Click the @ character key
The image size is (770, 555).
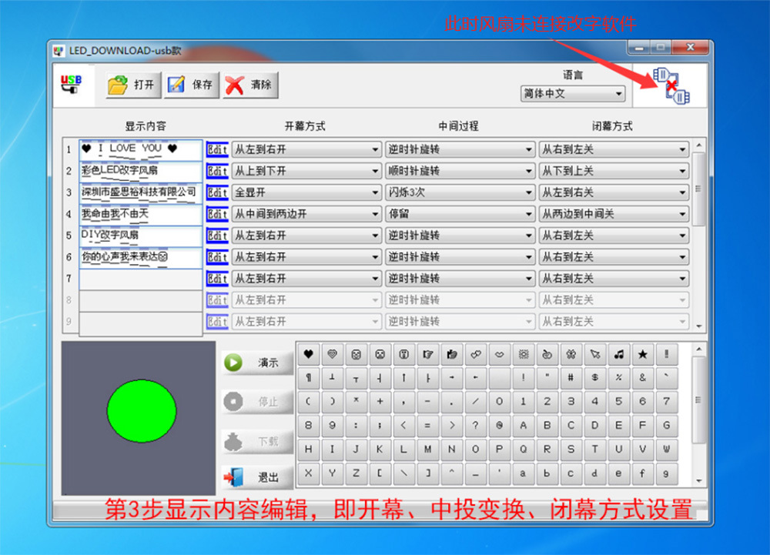(x=500, y=426)
